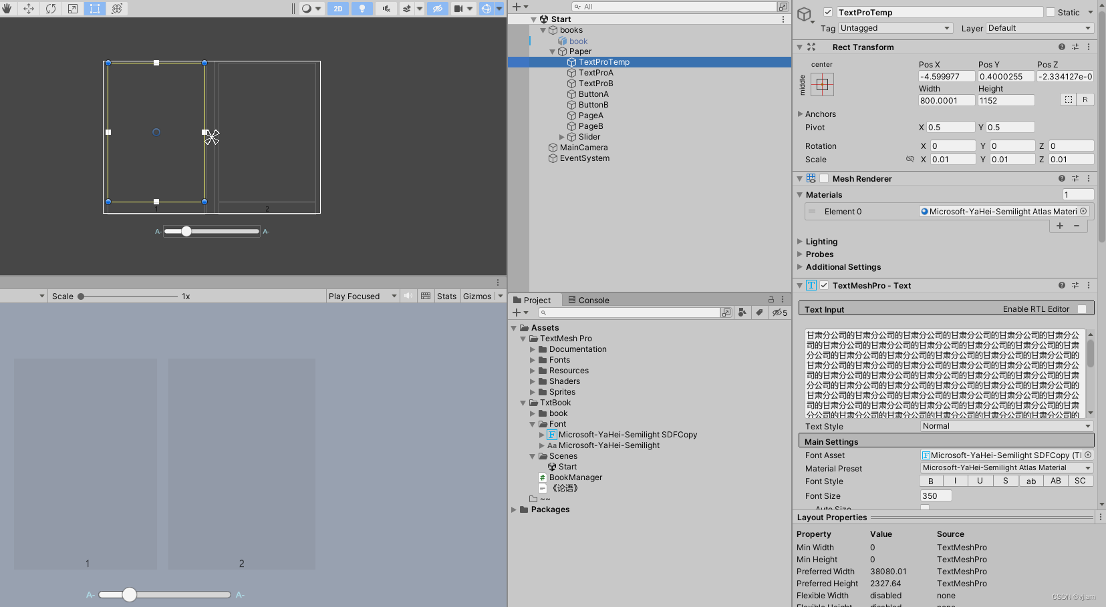
Task: Disable the TextProTemp active checkbox in Inspector
Action: 828,12
